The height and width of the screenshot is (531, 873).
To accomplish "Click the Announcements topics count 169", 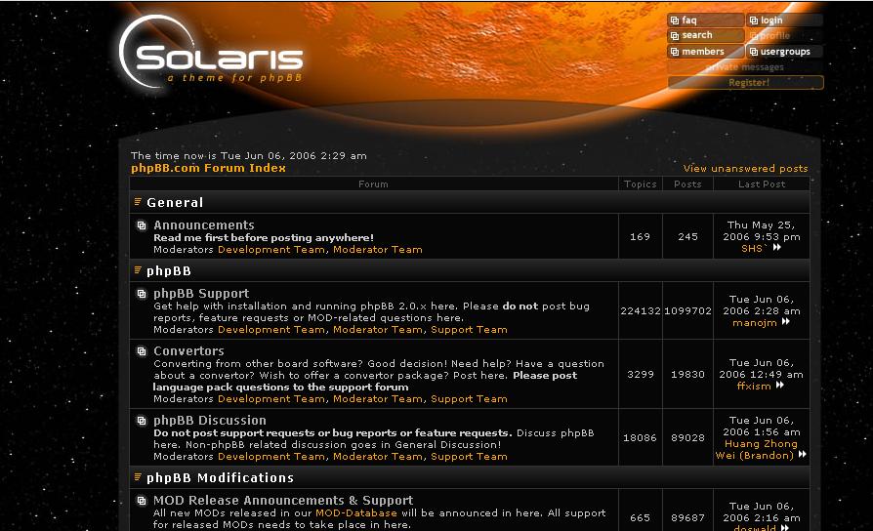I will pyautogui.click(x=640, y=236).
